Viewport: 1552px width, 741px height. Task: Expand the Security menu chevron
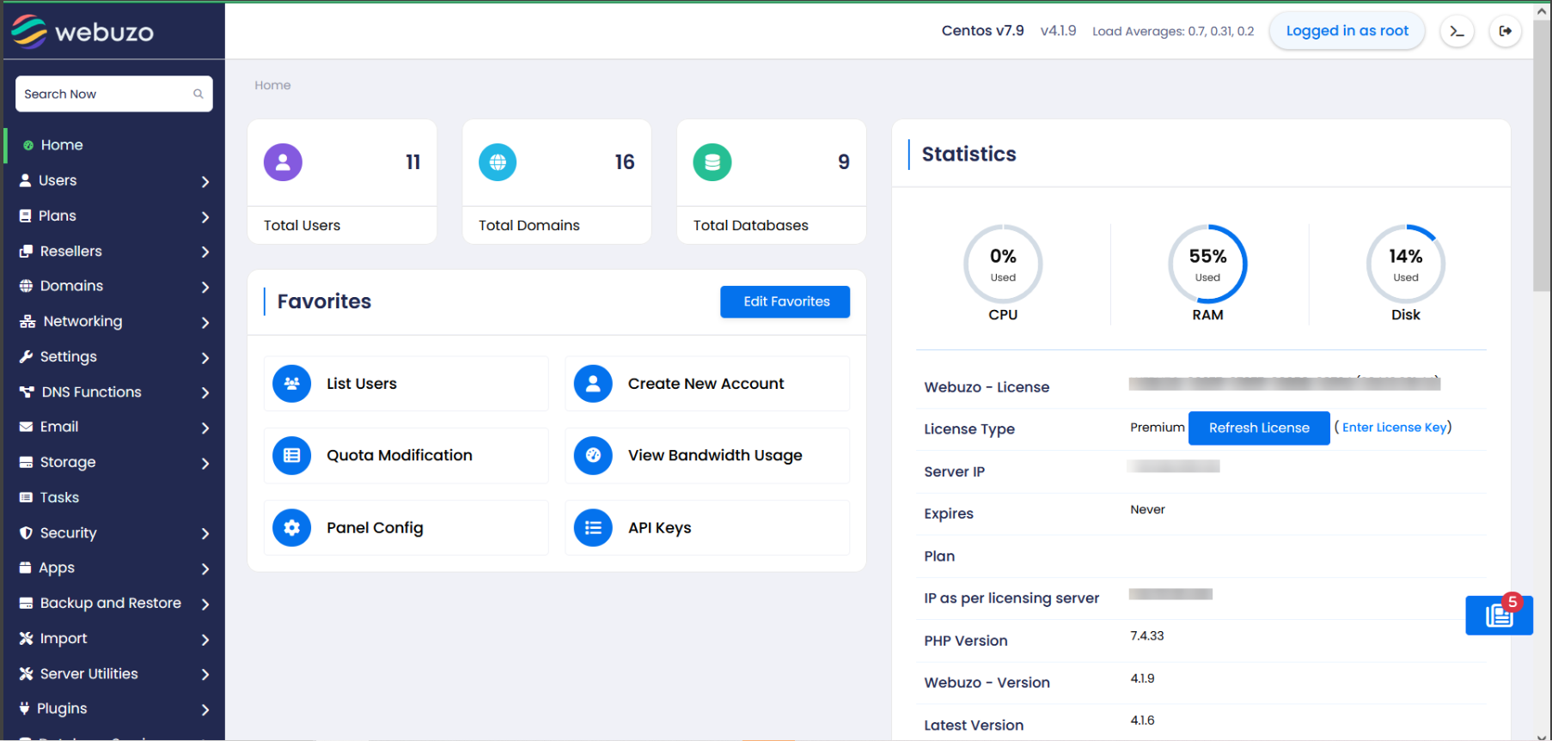pos(205,533)
